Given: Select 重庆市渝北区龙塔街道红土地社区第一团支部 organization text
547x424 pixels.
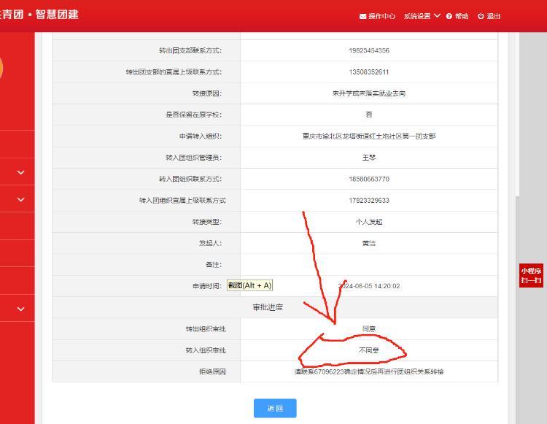Looking at the screenshot, I should (369, 136).
